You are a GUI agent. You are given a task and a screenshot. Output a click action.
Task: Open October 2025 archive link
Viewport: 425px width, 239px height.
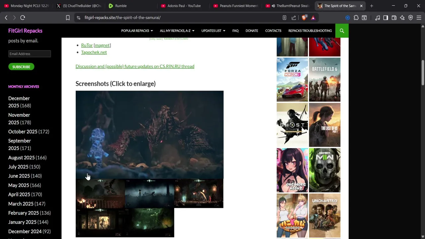[x=23, y=131]
